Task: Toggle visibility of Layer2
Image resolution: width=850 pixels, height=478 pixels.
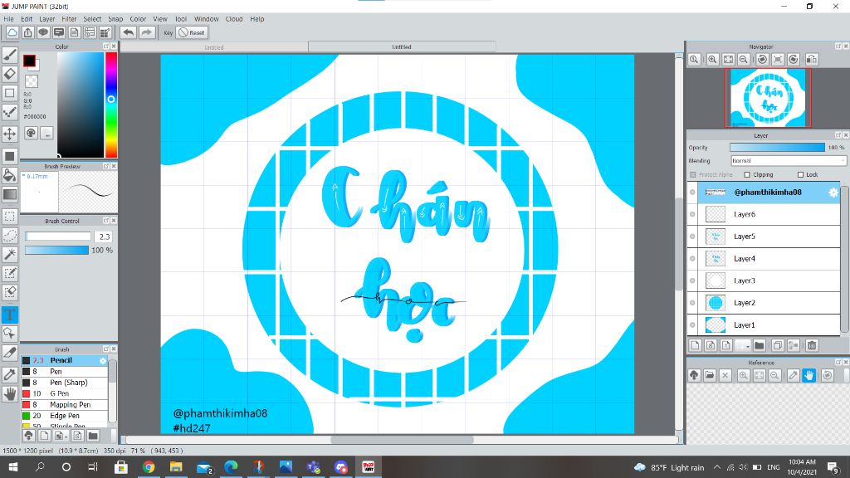Action: tap(692, 303)
